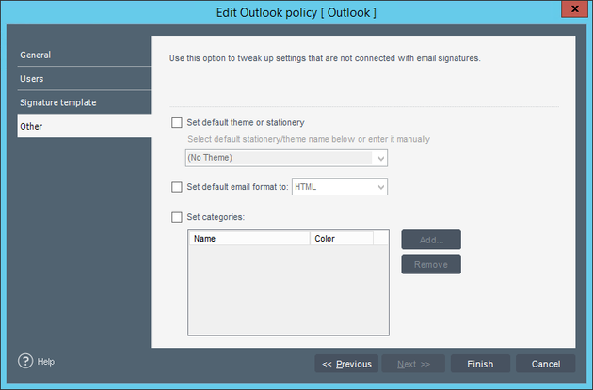Cancel editing the Outlook policy
The height and width of the screenshot is (390, 593).
tap(546, 364)
